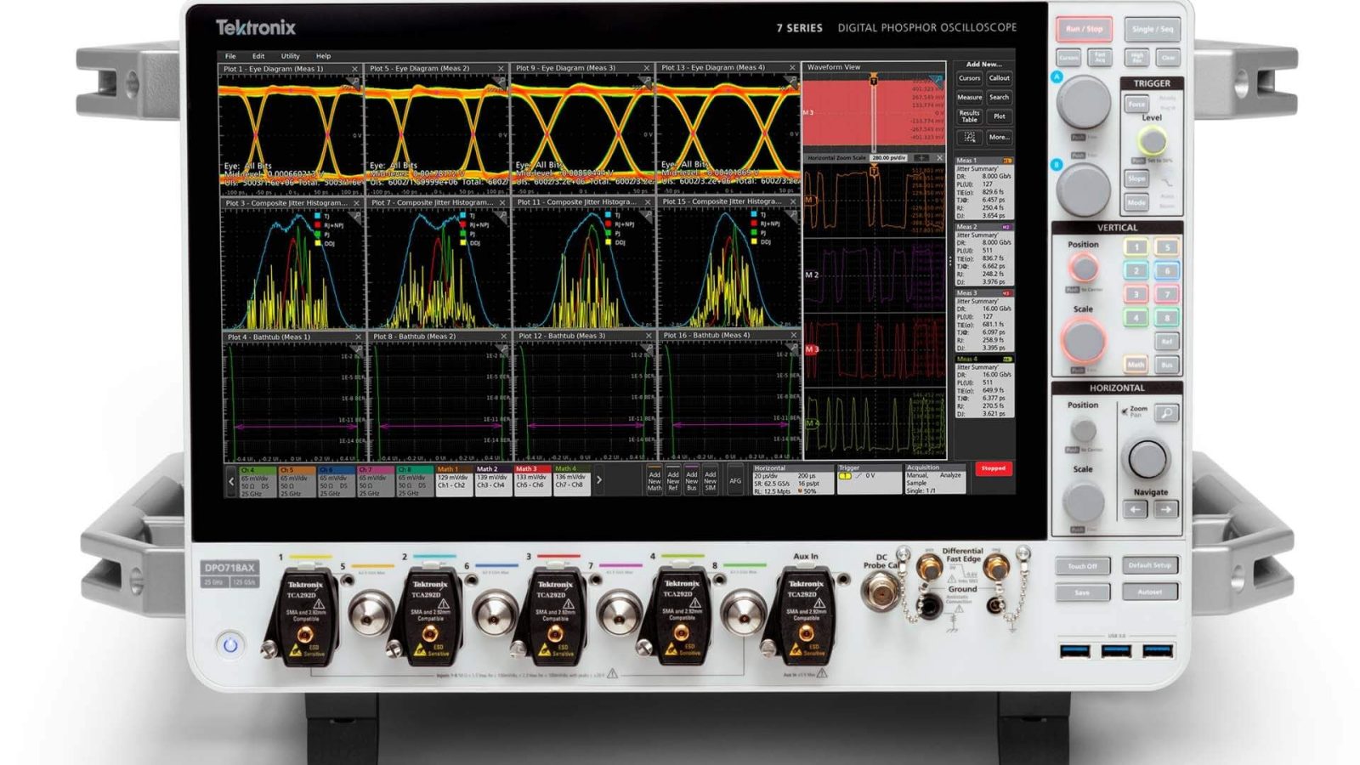Click the on-screen Search button
The image size is (1360, 765).
[1000, 98]
